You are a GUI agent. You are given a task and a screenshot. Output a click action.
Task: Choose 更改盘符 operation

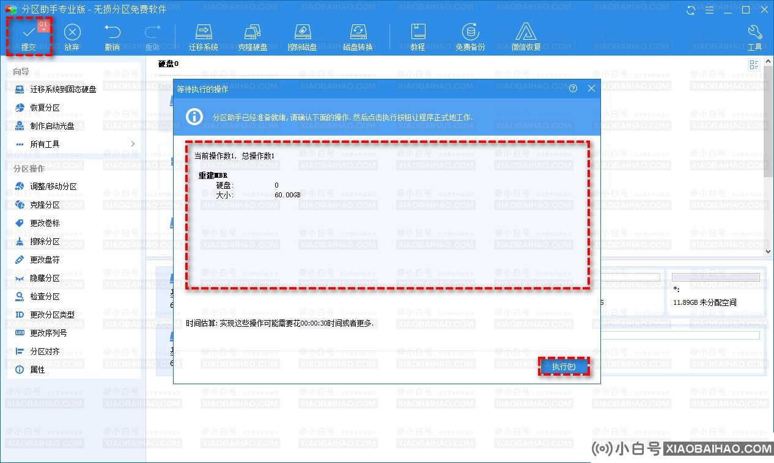click(x=45, y=260)
